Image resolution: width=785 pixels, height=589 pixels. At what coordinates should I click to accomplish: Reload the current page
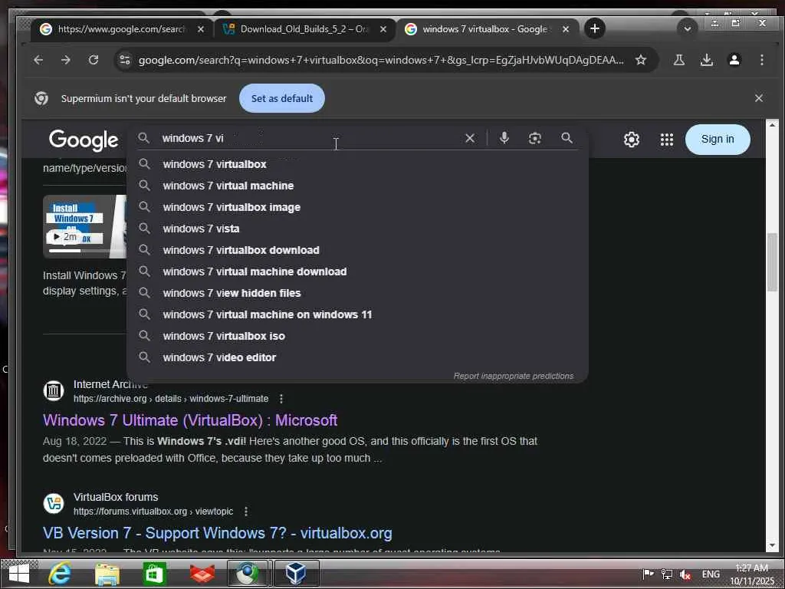[93, 60]
